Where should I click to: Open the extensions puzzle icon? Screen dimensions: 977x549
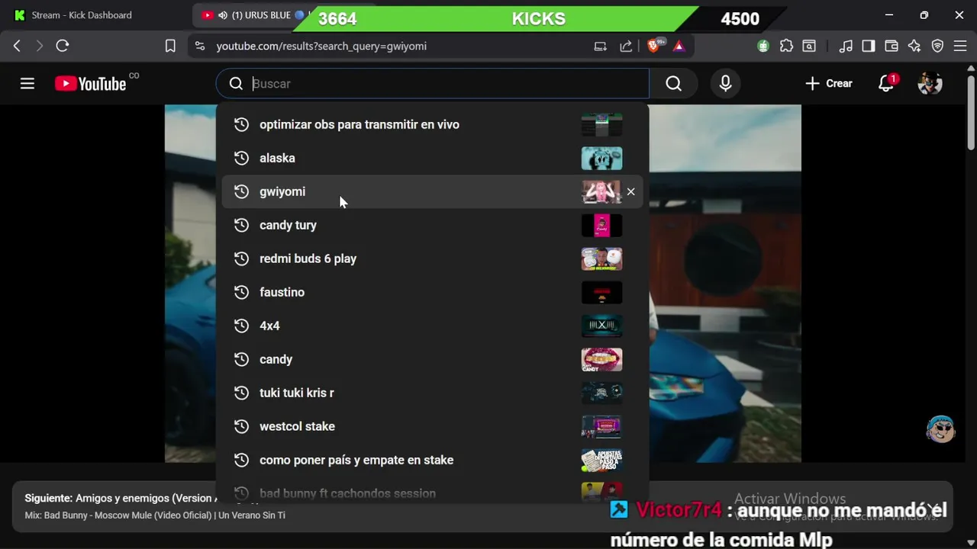click(786, 46)
